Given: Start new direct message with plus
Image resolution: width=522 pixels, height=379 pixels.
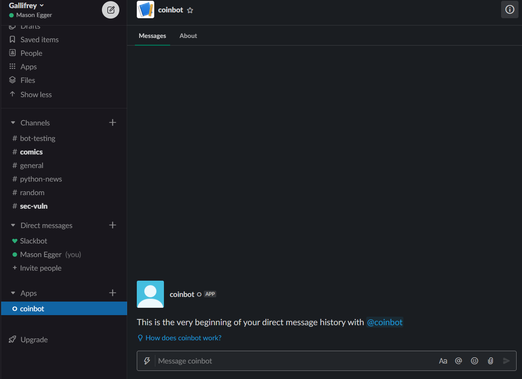Looking at the screenshot, I should point(112,225).
